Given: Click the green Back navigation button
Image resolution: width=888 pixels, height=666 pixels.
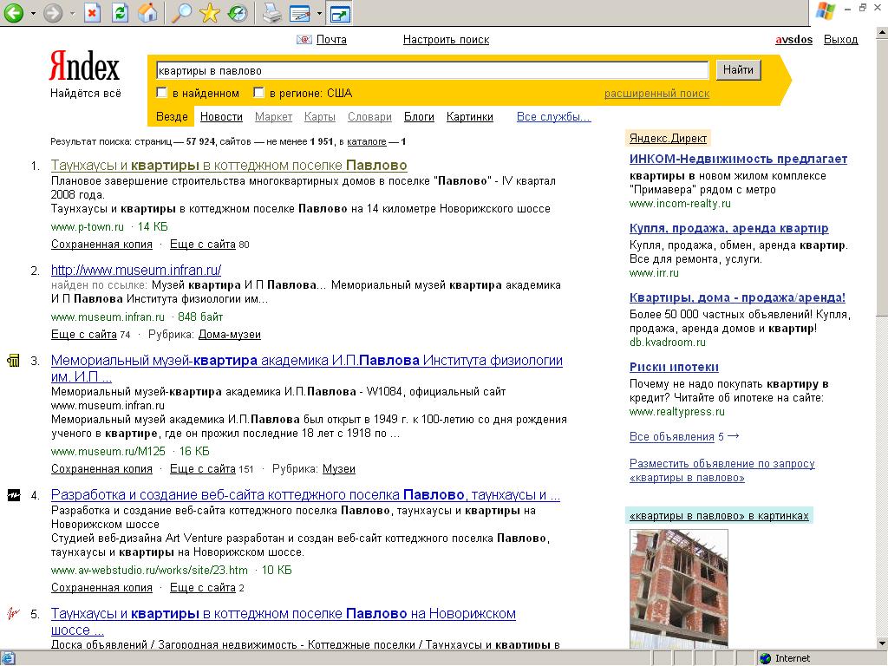Looking at the screenshot, I should tap(14, 12).
